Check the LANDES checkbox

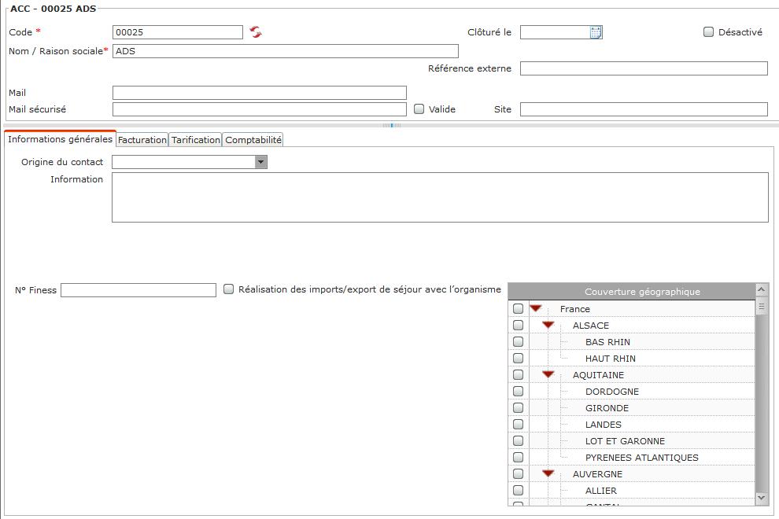[519, 424]
